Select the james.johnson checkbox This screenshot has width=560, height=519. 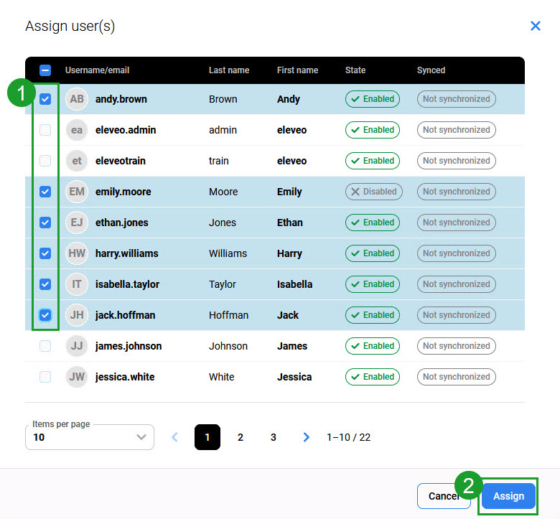45,346
